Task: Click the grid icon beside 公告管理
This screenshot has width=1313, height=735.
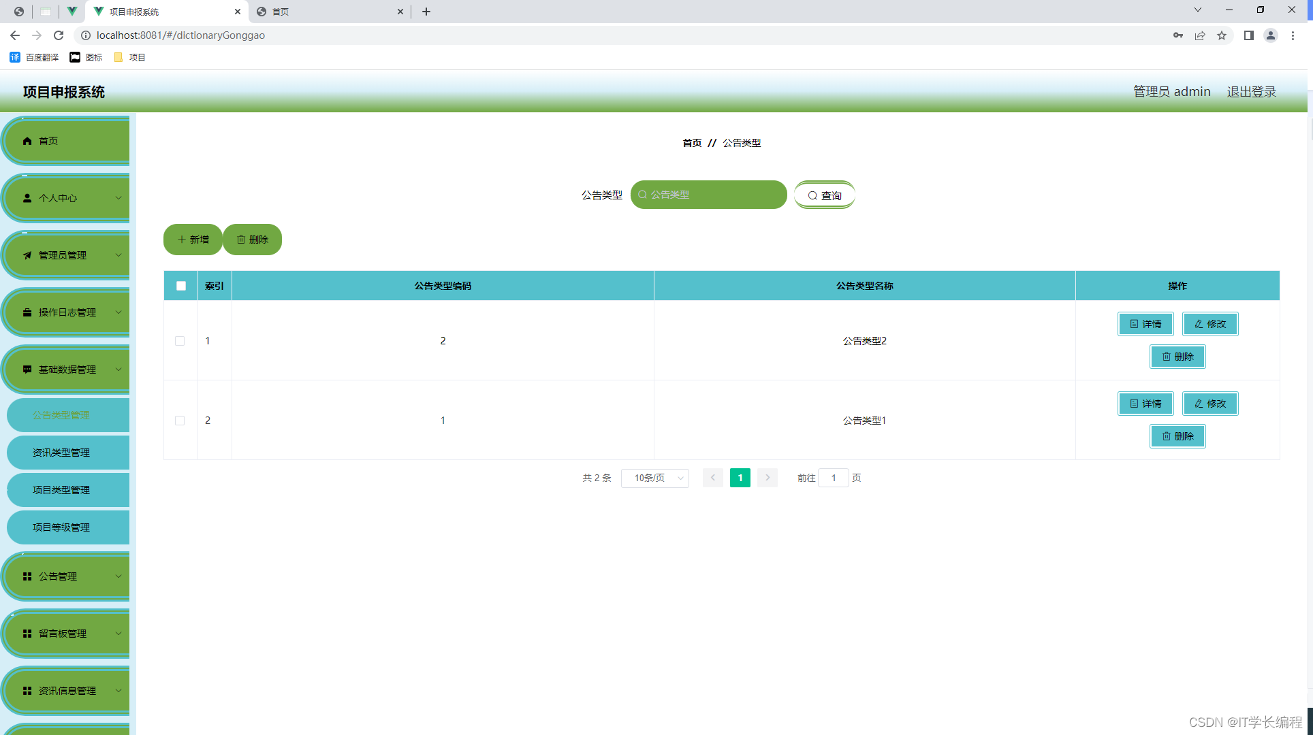Action: point(27,576)
